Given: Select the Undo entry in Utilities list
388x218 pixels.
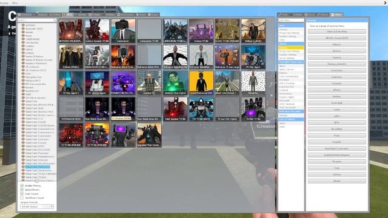Looking at the screenshot, I should point(291,40).
